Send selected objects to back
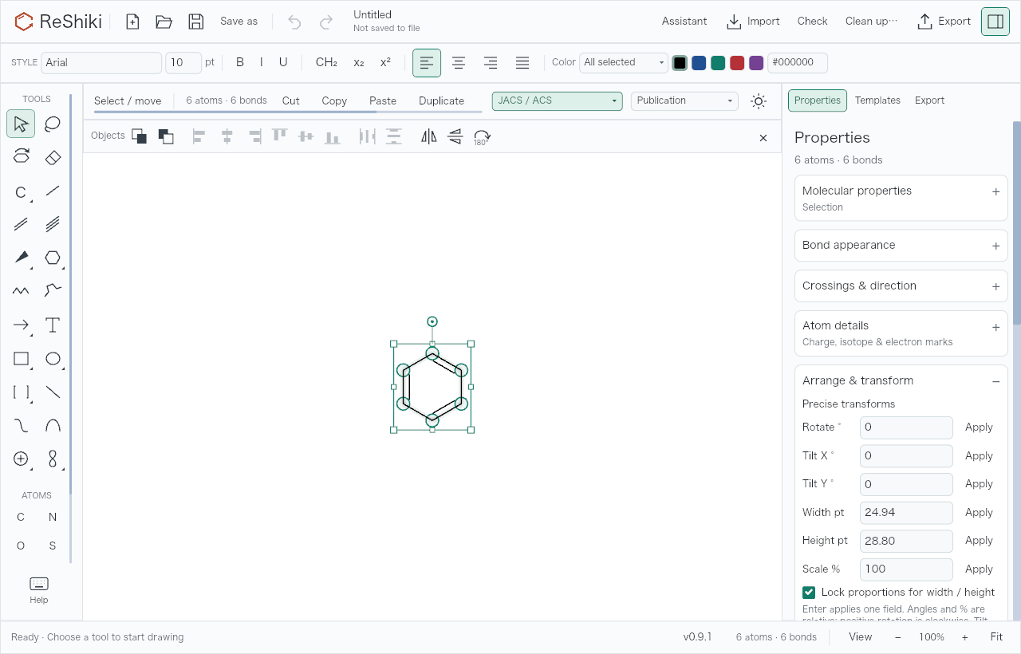The image size is (1021, 654). (x=166, y=136)
